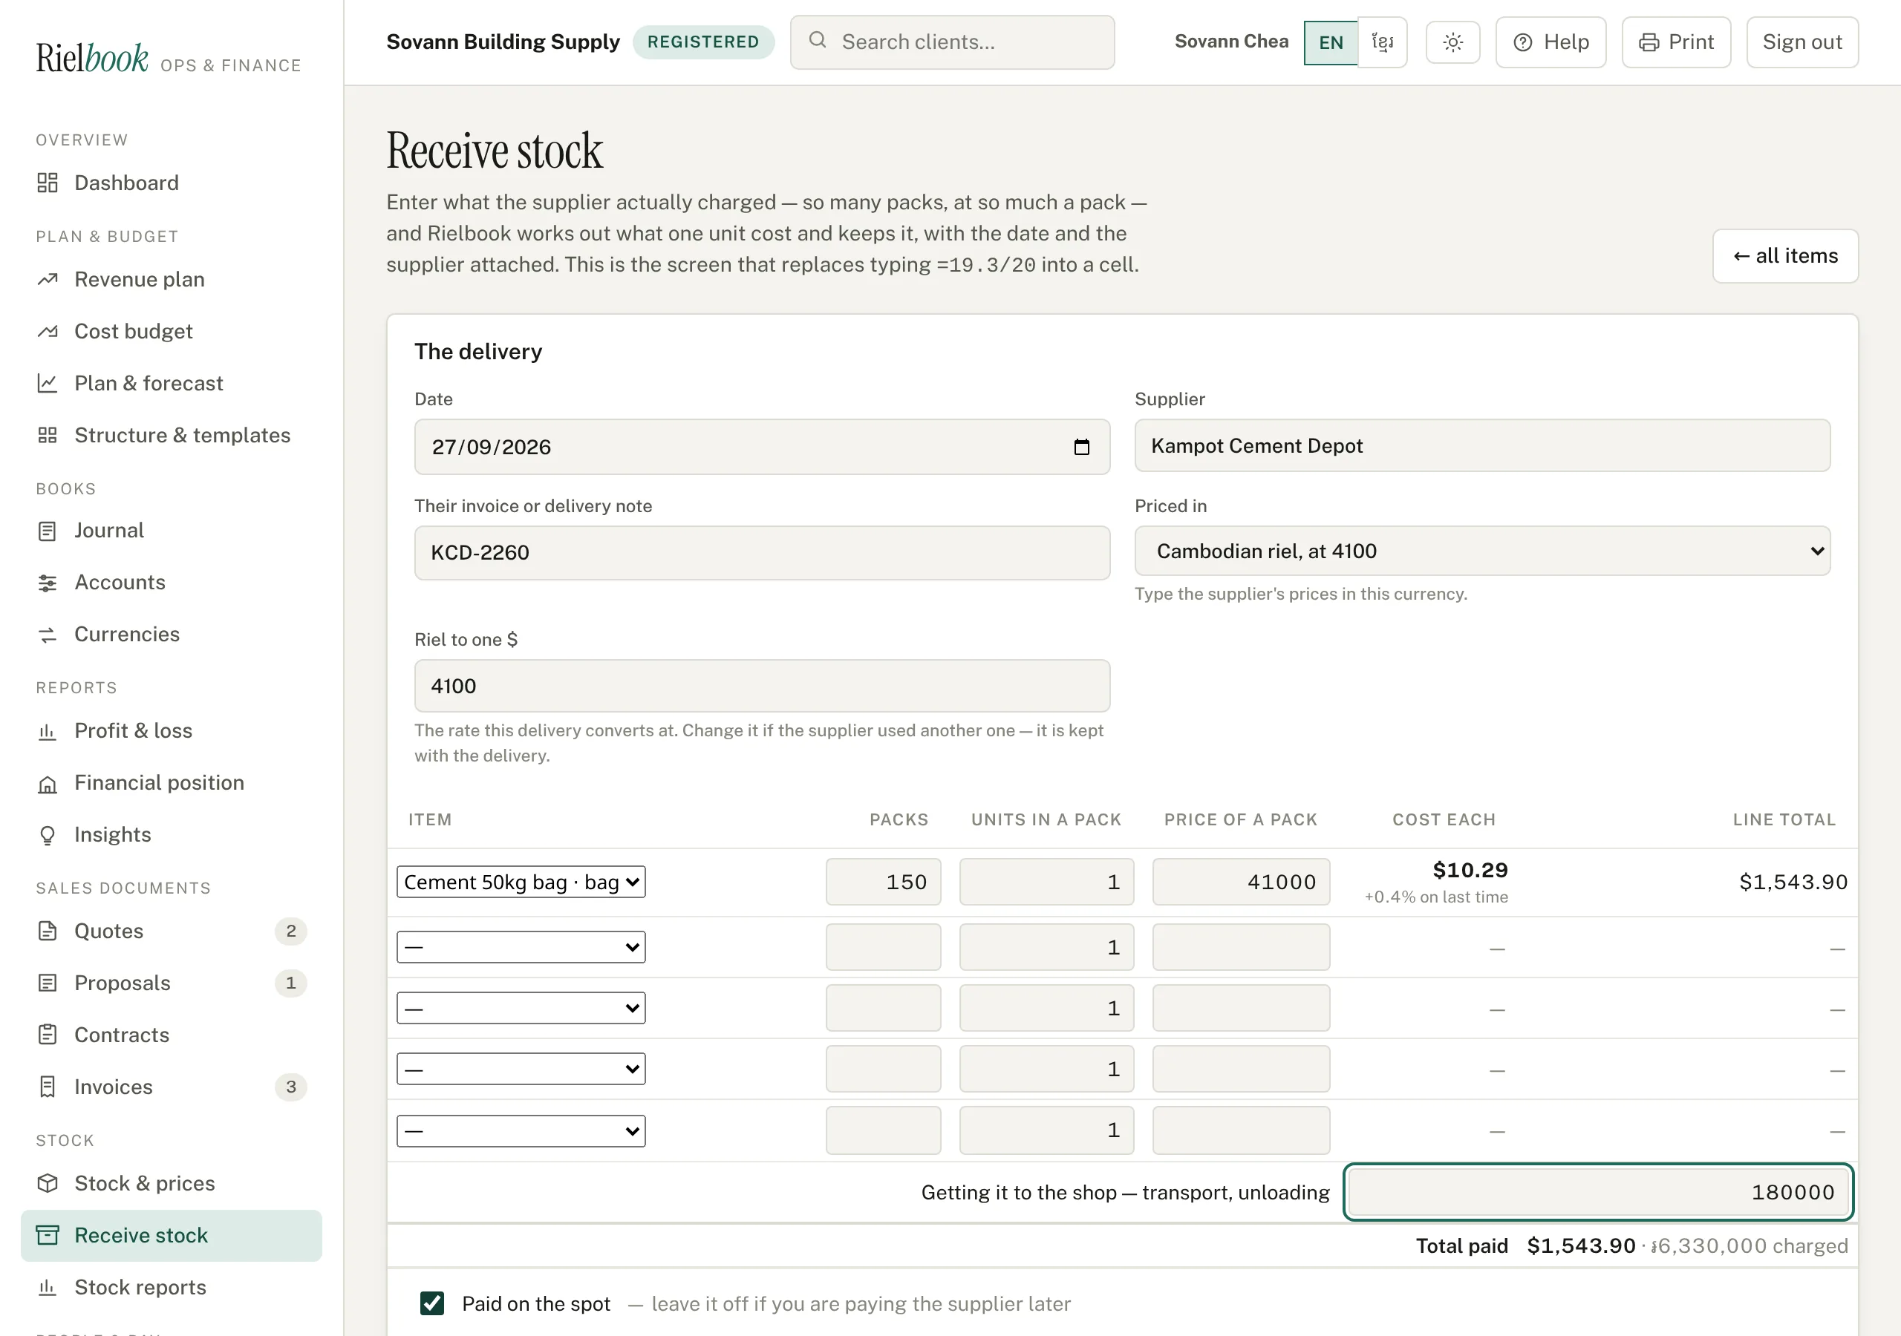
Task: Open the Dashboard grid icon
Action: click(x=48, y=183)
